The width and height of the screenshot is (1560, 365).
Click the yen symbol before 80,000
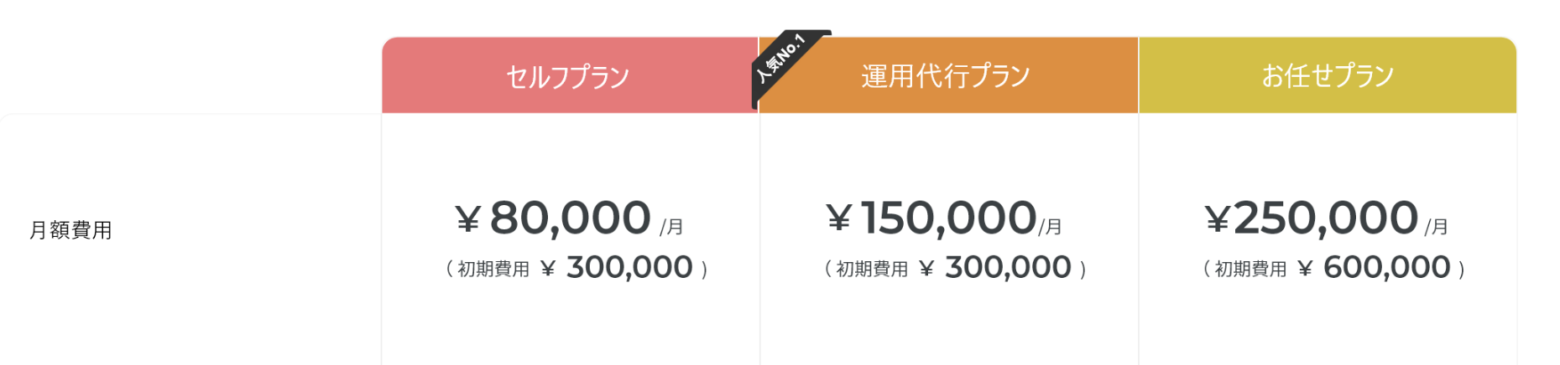pos(467,219)
